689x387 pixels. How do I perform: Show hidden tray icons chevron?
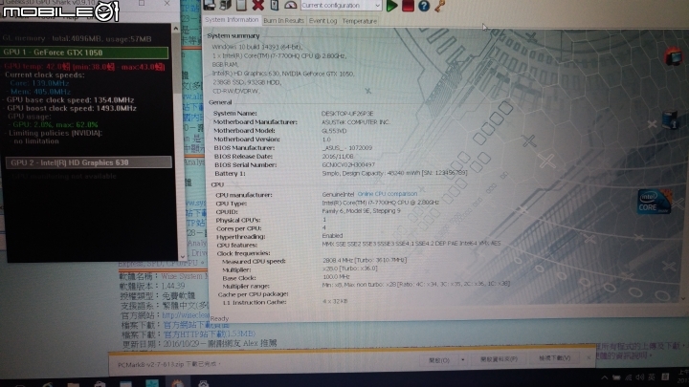pos(605,377)
